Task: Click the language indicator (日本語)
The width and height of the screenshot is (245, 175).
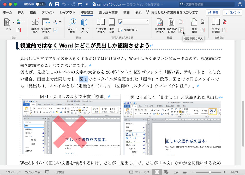Action: pyautogui.click(x=60, y=172)
